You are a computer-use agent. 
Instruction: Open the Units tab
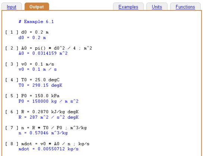point(157,7)
